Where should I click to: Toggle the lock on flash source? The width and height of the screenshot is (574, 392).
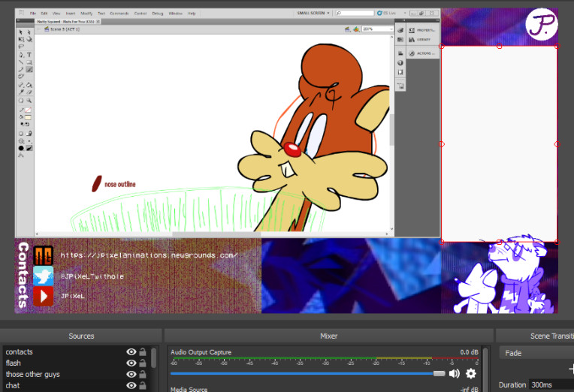coord(143,363)
